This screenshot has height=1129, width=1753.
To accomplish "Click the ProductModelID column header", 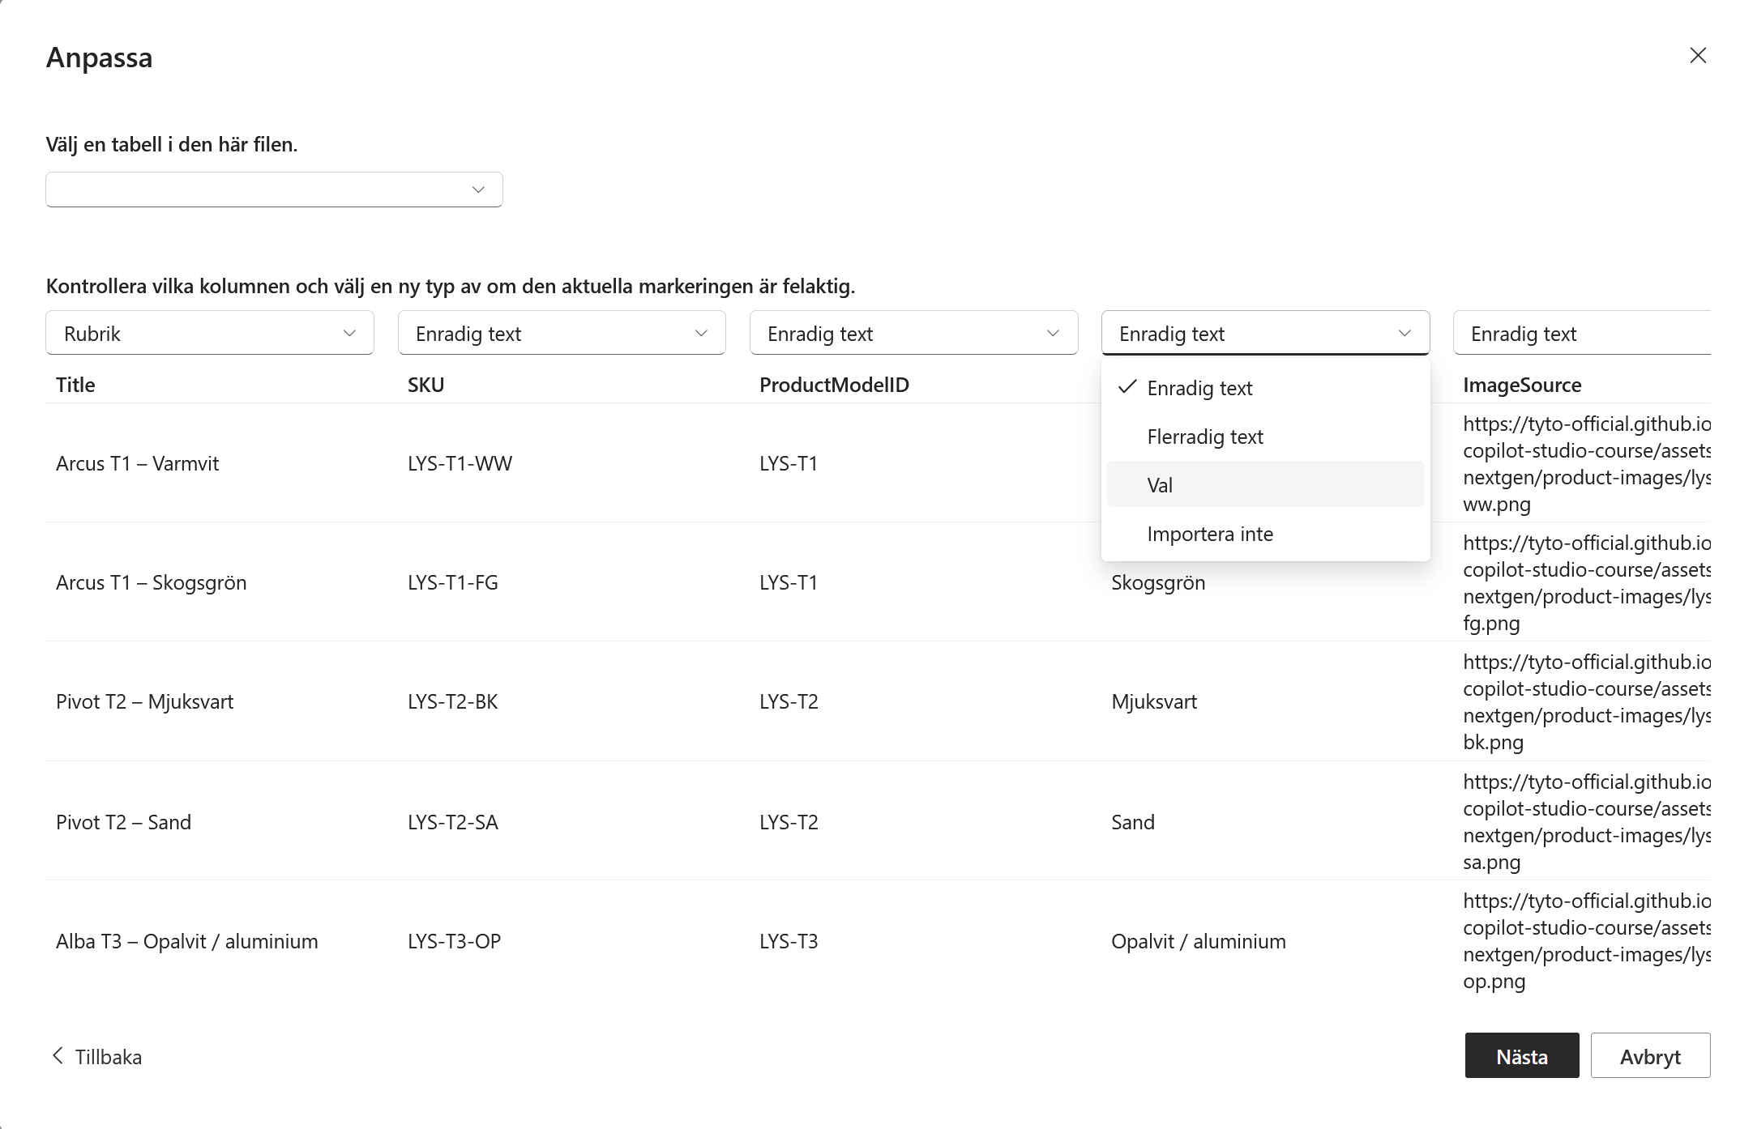I will pyautogui.click(x=834, y=385).
